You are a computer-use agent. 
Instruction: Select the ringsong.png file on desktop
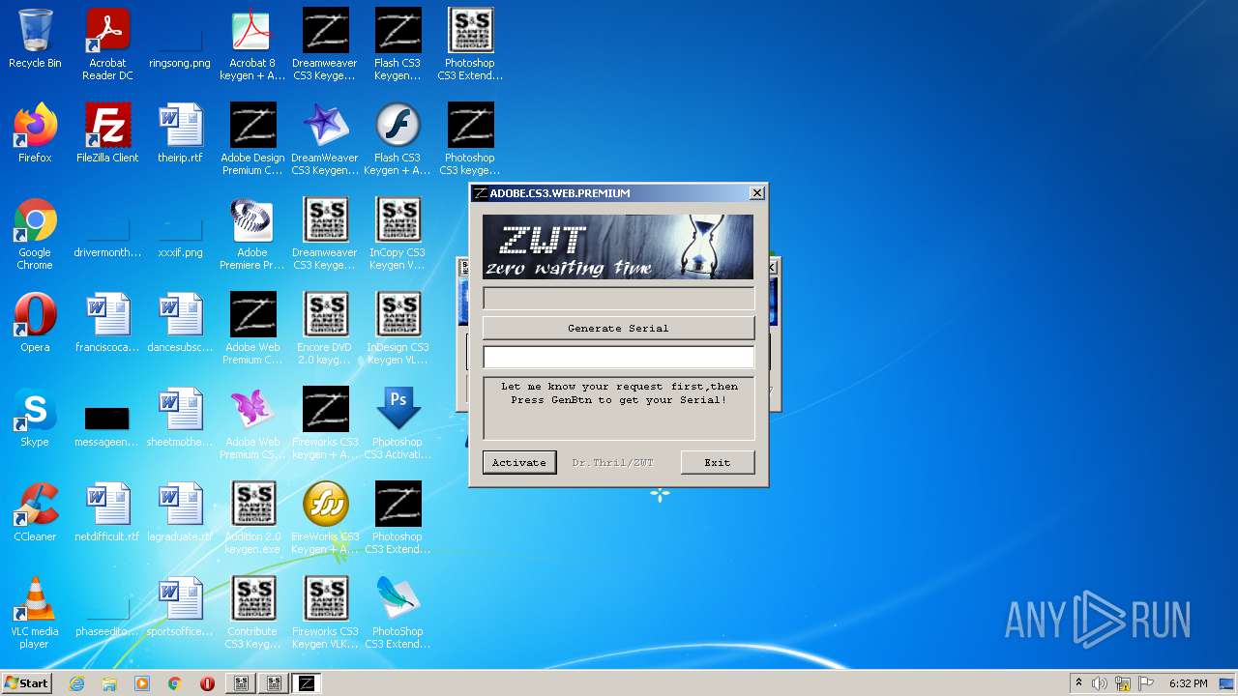180,39
